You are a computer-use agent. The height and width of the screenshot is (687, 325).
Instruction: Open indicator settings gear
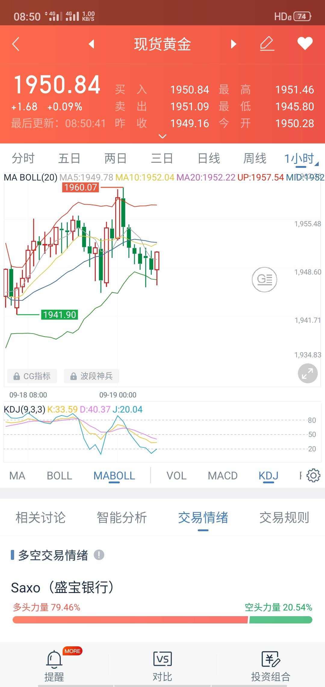[313, 475]
